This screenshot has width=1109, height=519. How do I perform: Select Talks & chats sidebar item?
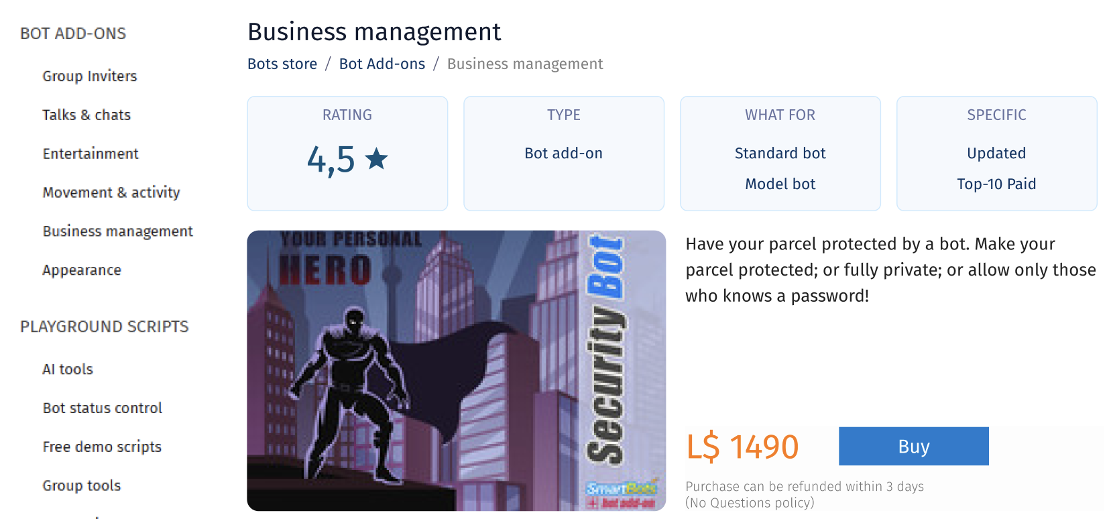86,115
